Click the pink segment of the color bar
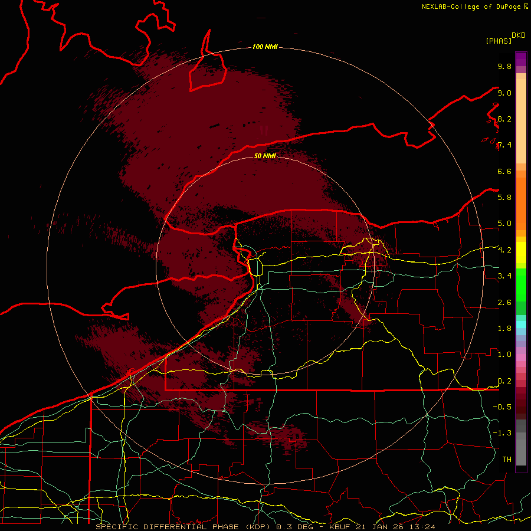This screenshot has height=531, width=531. click(521, 358)
